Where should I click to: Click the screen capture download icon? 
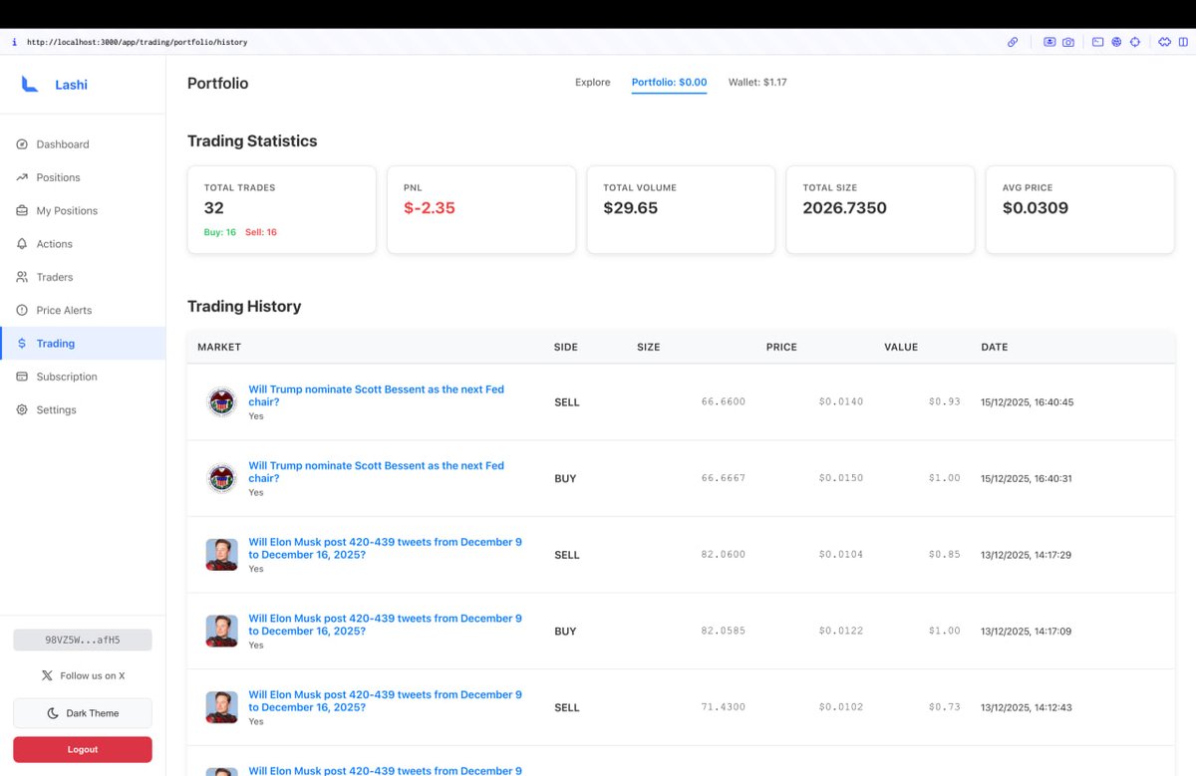click(1049, 42)
